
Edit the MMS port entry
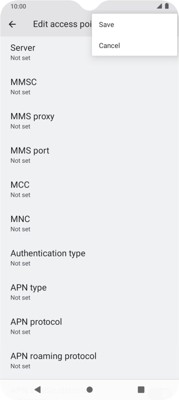point(89,155)
